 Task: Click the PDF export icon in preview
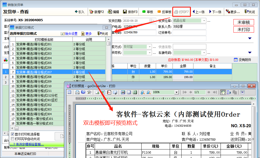pos(109,92)
